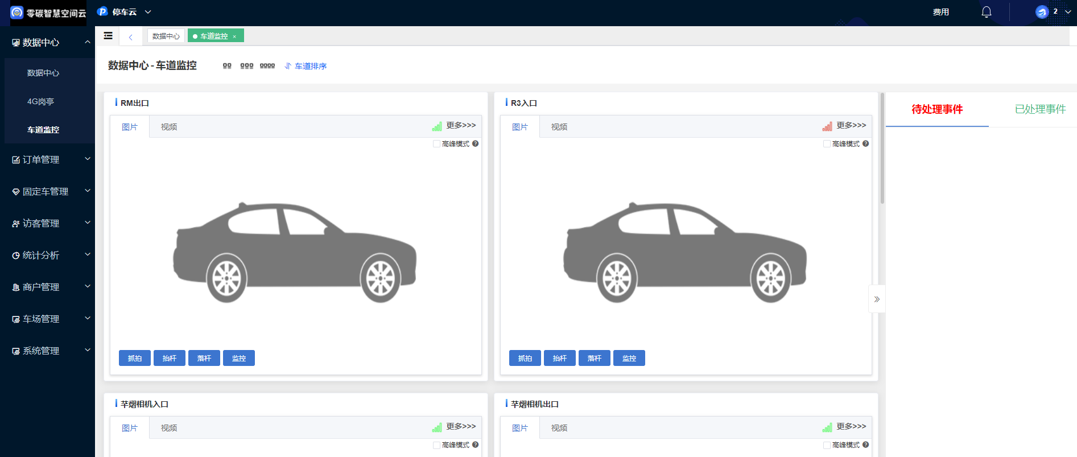Click the user avatar in the top bar

coord(1042,12)
